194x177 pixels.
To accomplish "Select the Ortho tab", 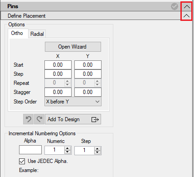I will [x=17, y=33].
